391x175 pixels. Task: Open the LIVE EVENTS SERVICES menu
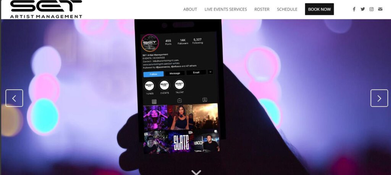coord(226,9)
